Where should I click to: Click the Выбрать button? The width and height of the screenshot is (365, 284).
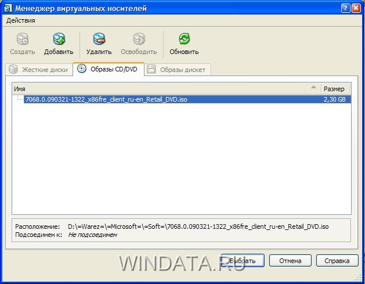click(243, 260)
